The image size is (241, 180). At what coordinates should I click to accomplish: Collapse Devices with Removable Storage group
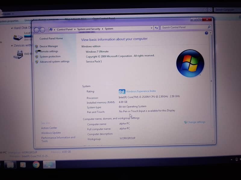tap(12, 46)
